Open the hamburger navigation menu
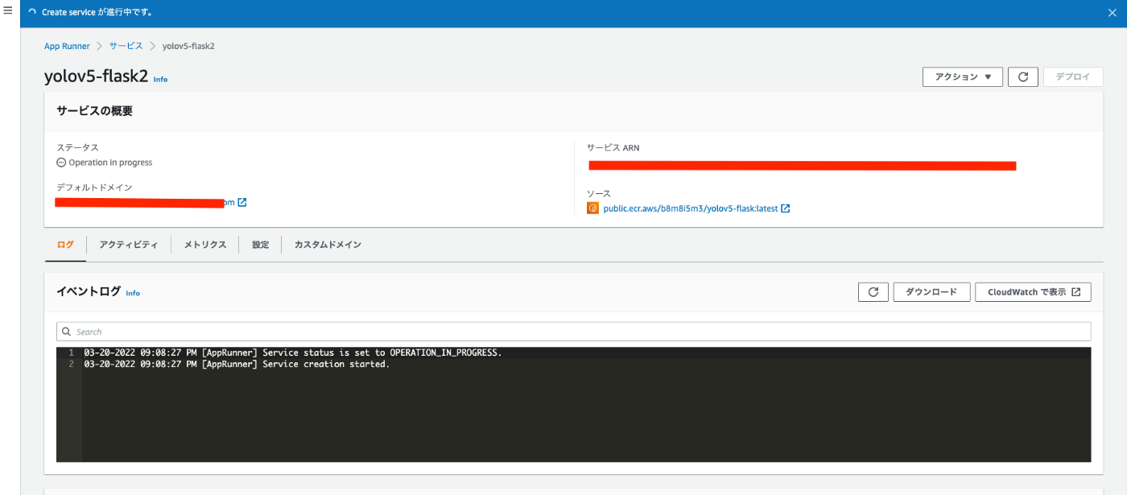The image size is (1127, 495). [8, 12]
